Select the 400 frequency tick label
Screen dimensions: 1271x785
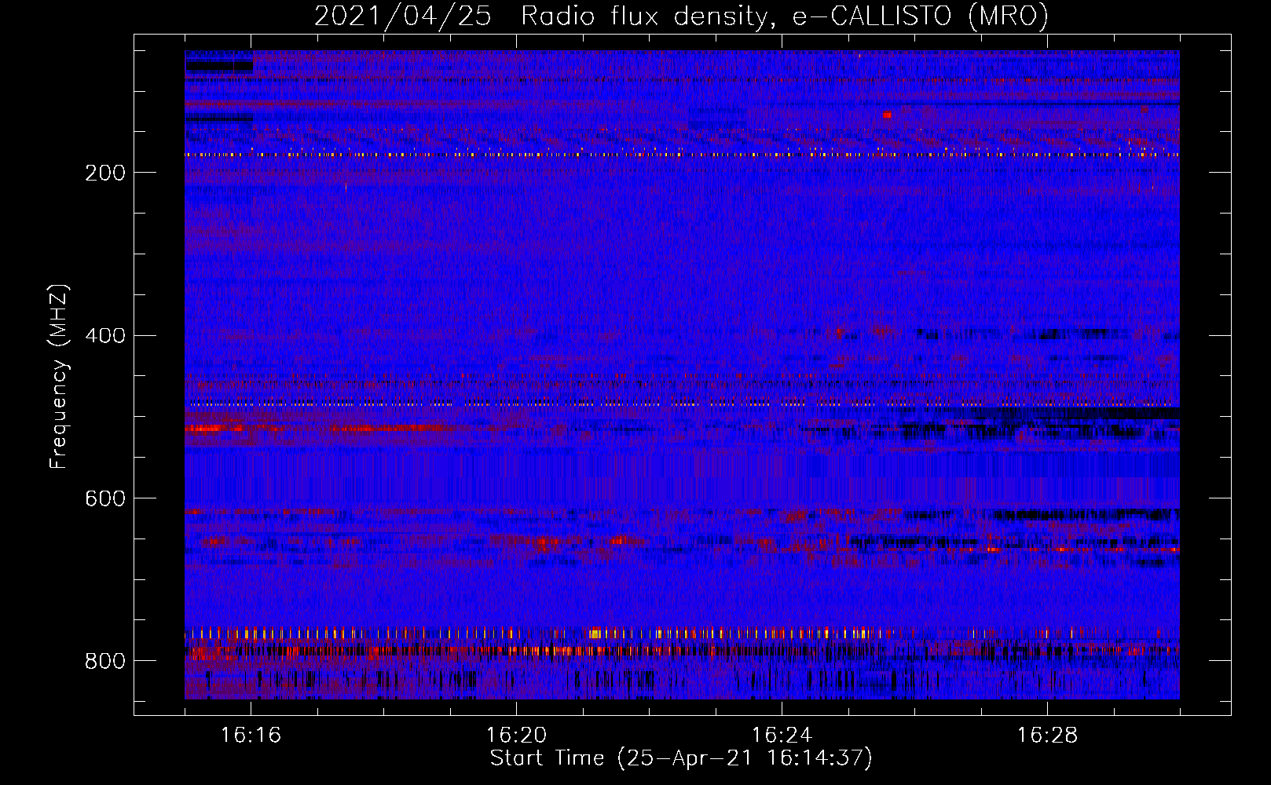point(105,336)
